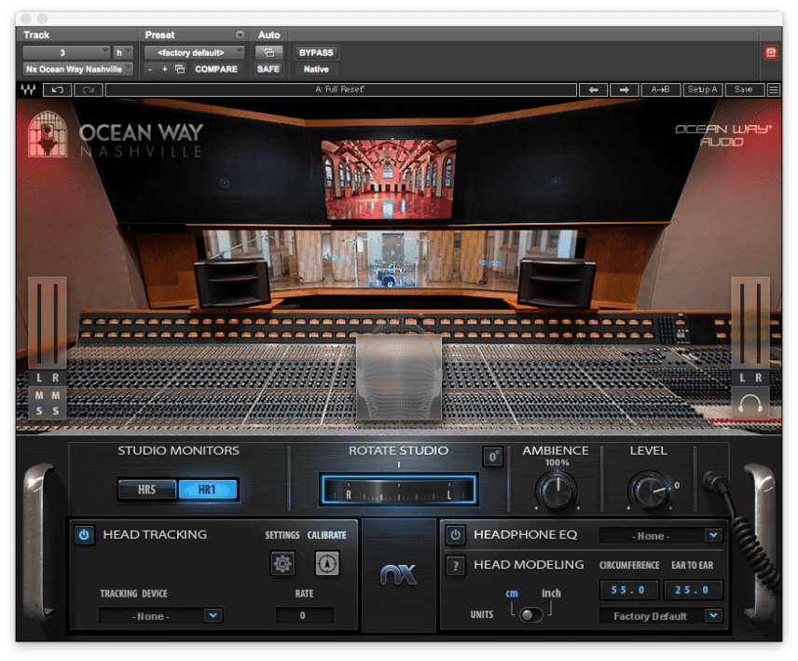Viewport: 798px width, 661px height.
Task: Open head tracking settings gear
Action: pos(282,563)
